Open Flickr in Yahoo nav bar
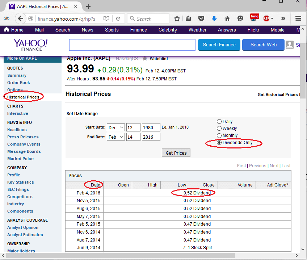Image resolution: width=307 pixels, height=260 pixels. click(253, 30)
